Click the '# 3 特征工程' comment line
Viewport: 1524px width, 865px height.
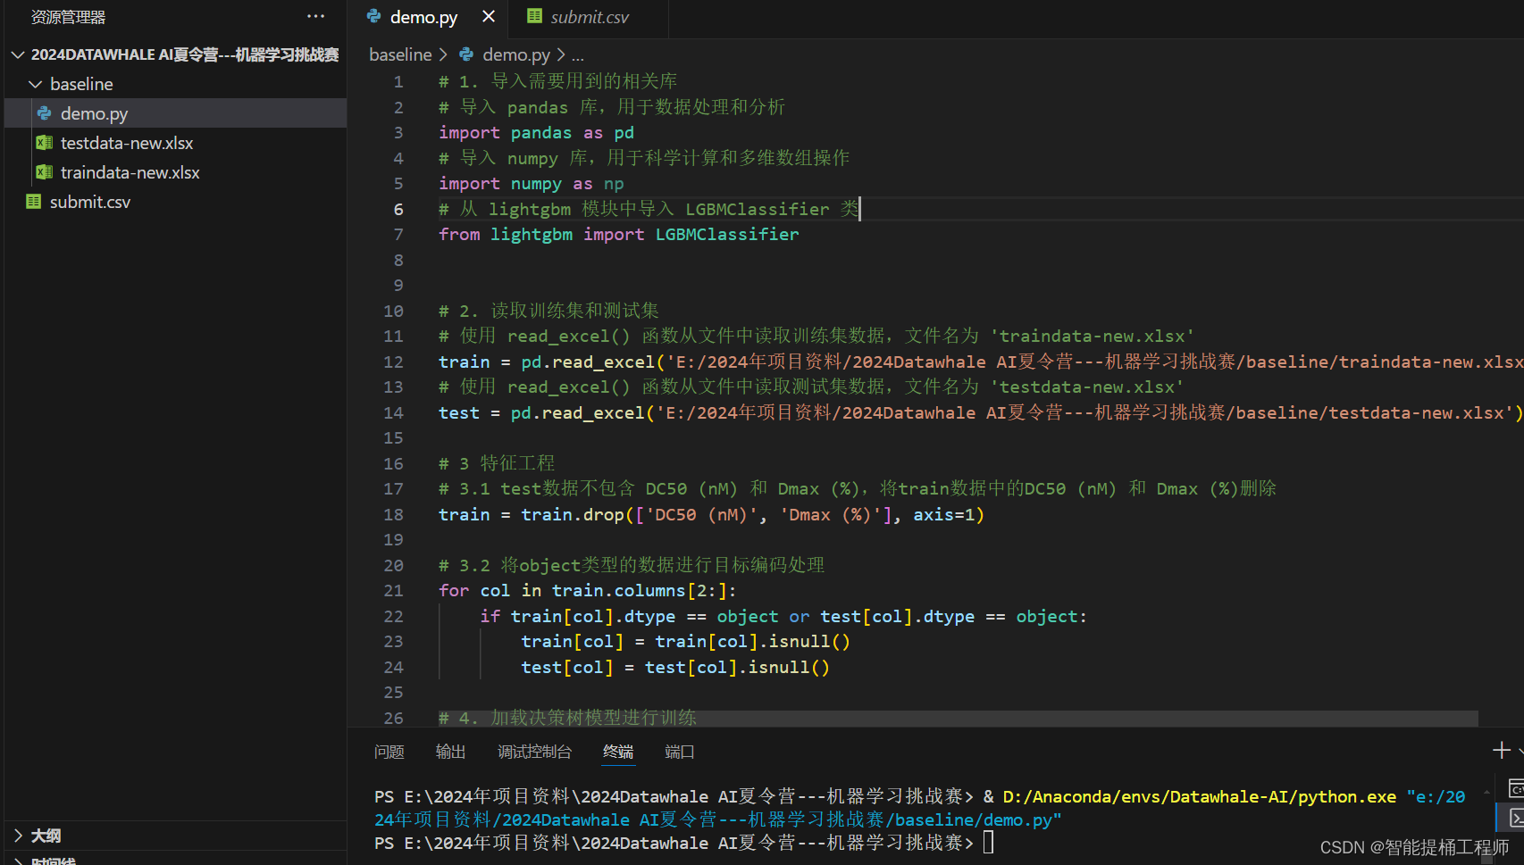(497, 463)
